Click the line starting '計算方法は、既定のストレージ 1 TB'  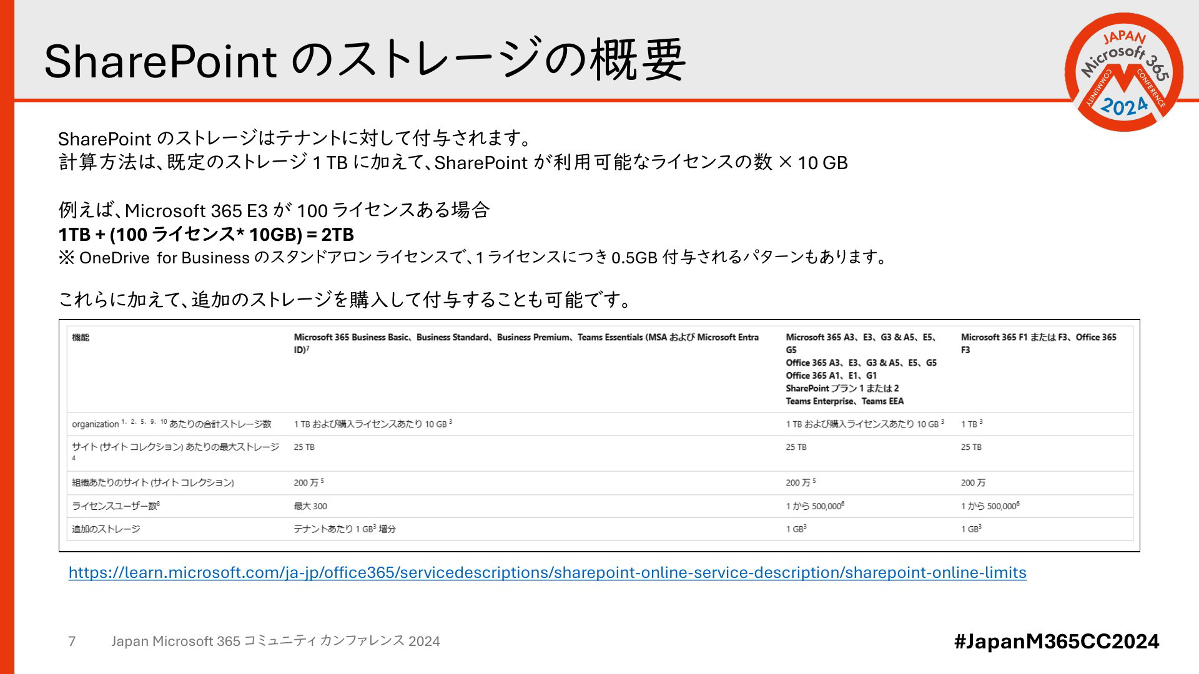453,163
